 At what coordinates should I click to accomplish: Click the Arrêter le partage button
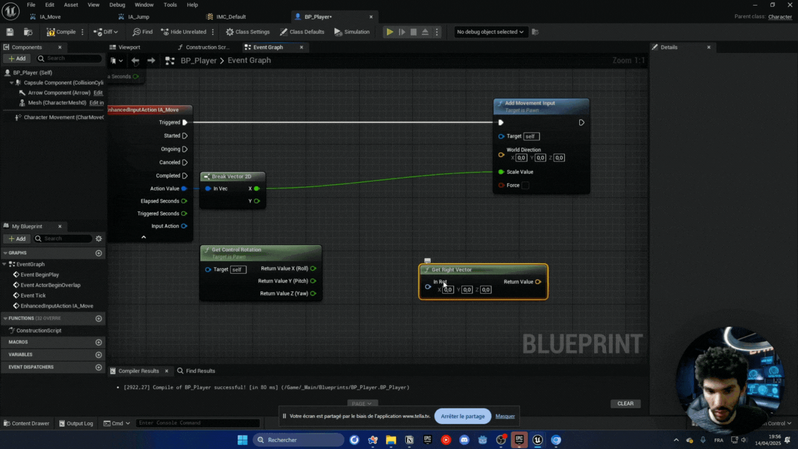[463, 417]
